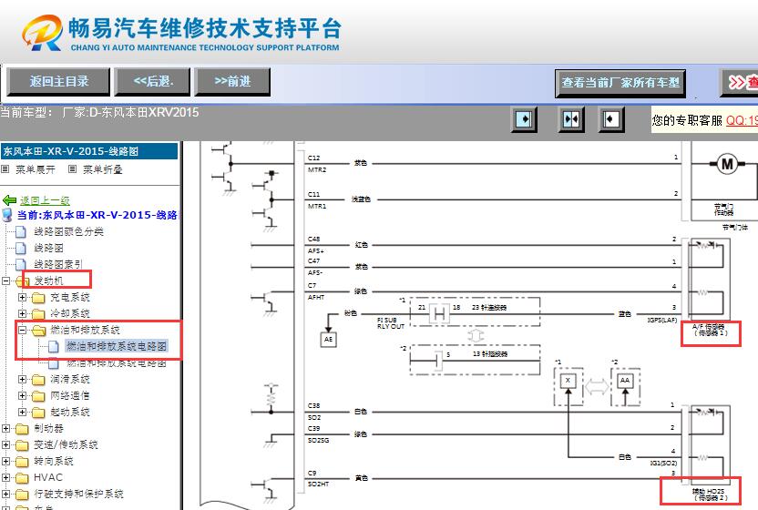758x510 pixels.
Task: Select the 起动系统 label
Action: 70,413
